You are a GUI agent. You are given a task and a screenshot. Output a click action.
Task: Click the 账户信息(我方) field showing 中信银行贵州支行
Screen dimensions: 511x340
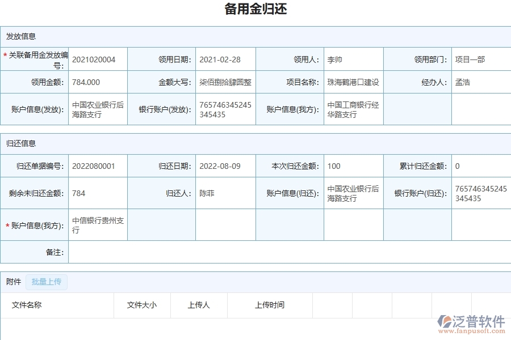pos(97,224)
